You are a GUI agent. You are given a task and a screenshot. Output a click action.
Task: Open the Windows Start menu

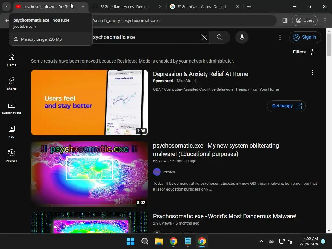pos(130,241)
